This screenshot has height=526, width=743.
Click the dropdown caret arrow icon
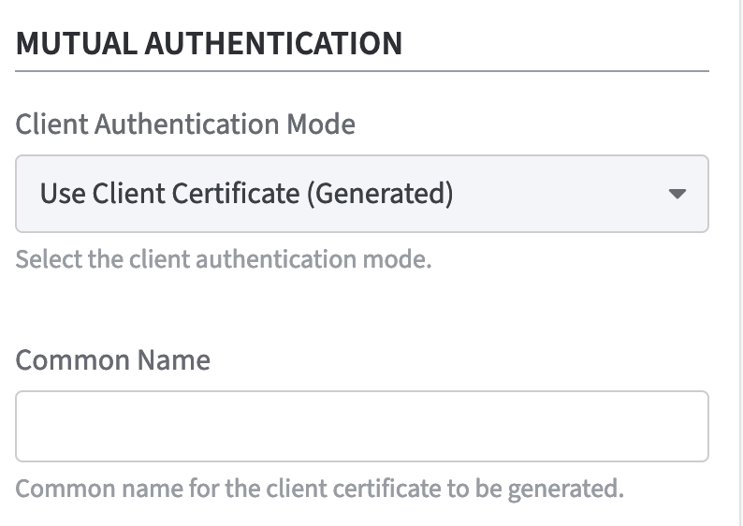pos(677,194)
